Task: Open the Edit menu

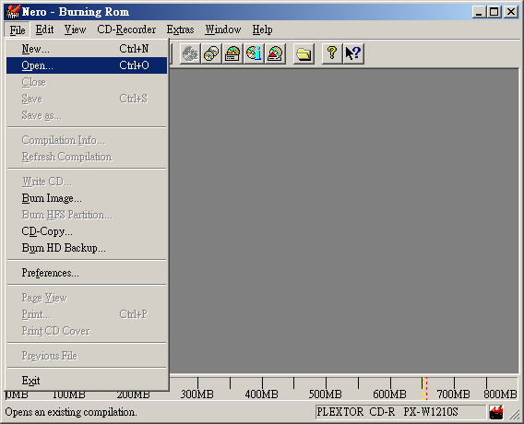Action: click(44, 29)
